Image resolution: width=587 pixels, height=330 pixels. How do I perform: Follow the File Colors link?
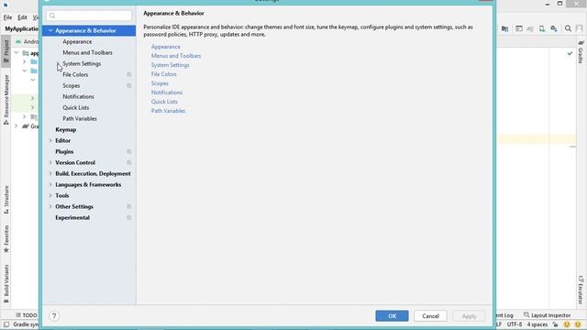point(163,74)
